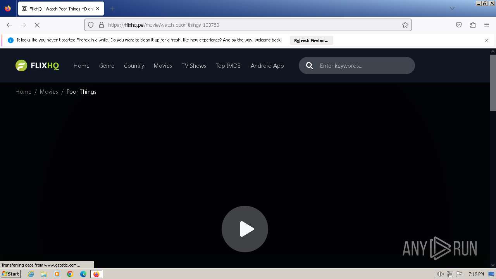The image size is (496, 279).
Task: Select the FlixHQ Poor Things tab
Action: pyautogui.click(x=61, y=9)
